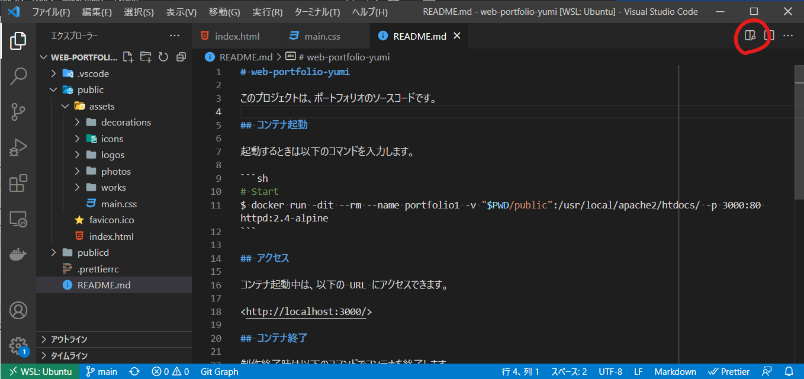Screen dimensions: 804x379
Task: Open explorer views and more actions menu
Action: pyautogui.click(x=174, y=36)
